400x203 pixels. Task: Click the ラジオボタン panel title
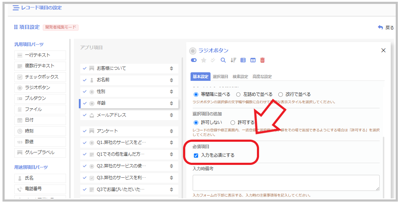tap(213, 51)
